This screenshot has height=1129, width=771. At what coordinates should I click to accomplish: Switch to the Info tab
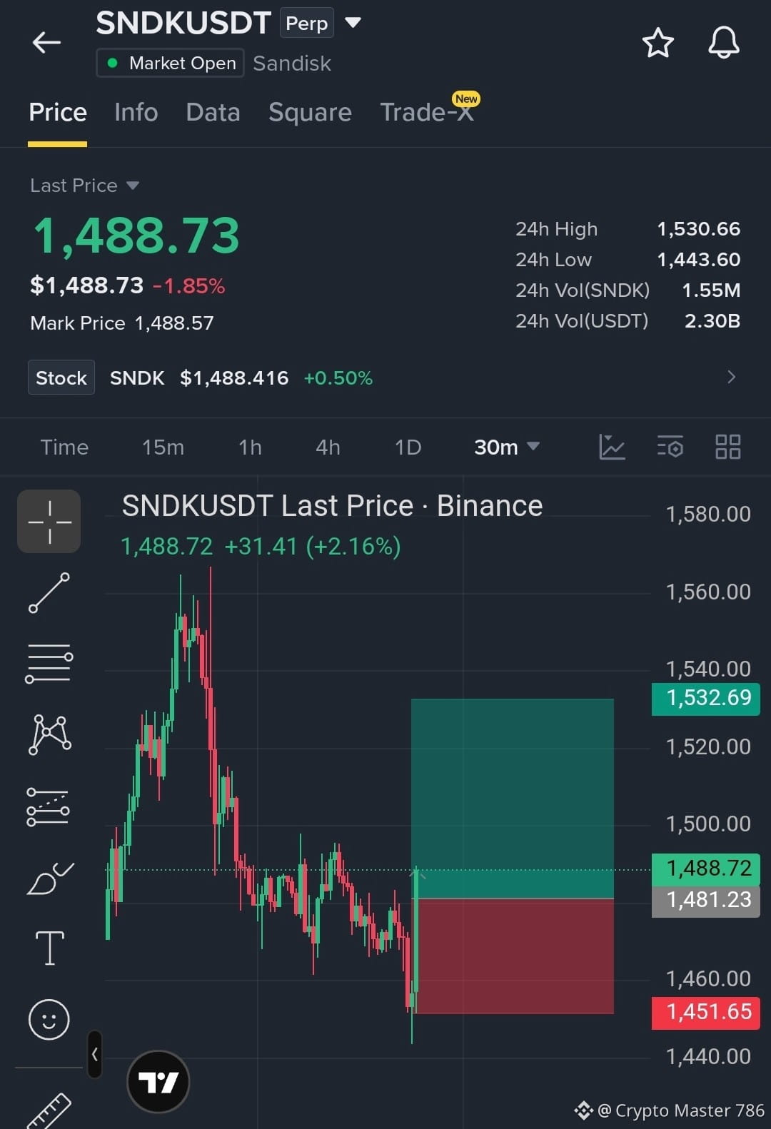136,112
